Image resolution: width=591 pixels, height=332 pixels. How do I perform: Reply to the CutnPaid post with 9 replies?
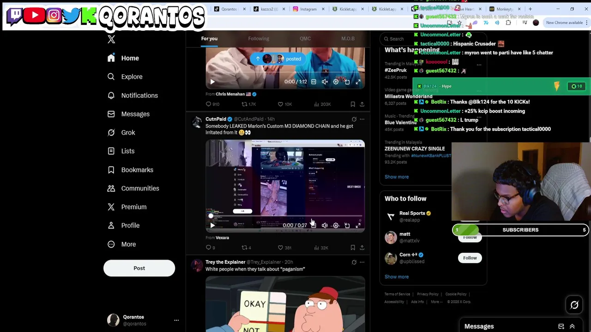211,248
